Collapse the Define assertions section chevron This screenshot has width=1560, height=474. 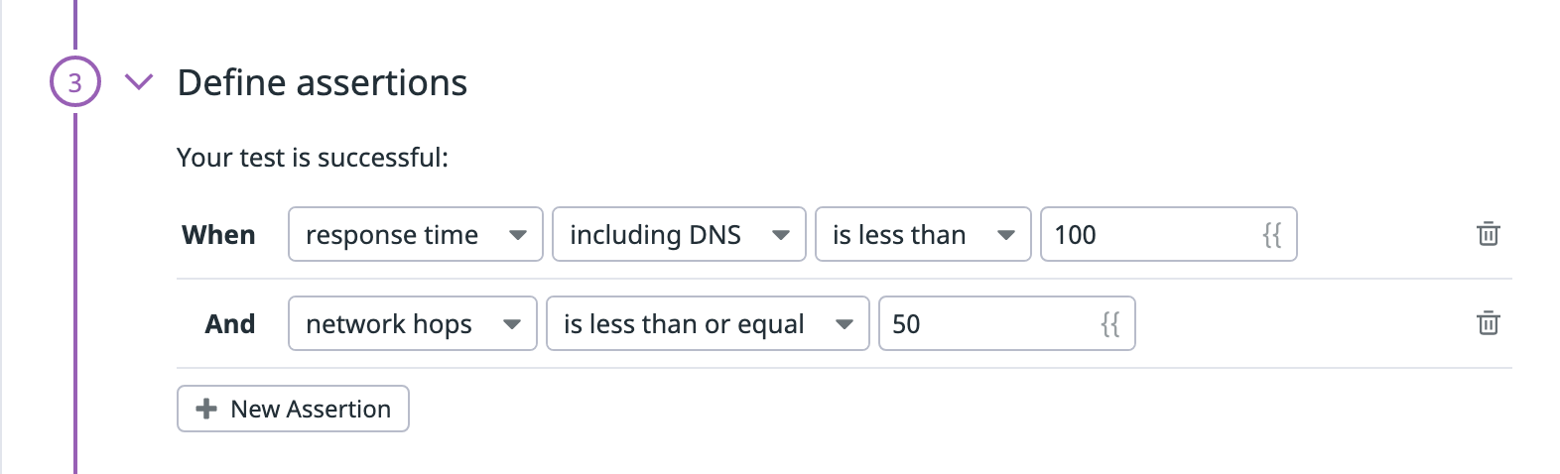pyautogui.click(x=139, y=81)
